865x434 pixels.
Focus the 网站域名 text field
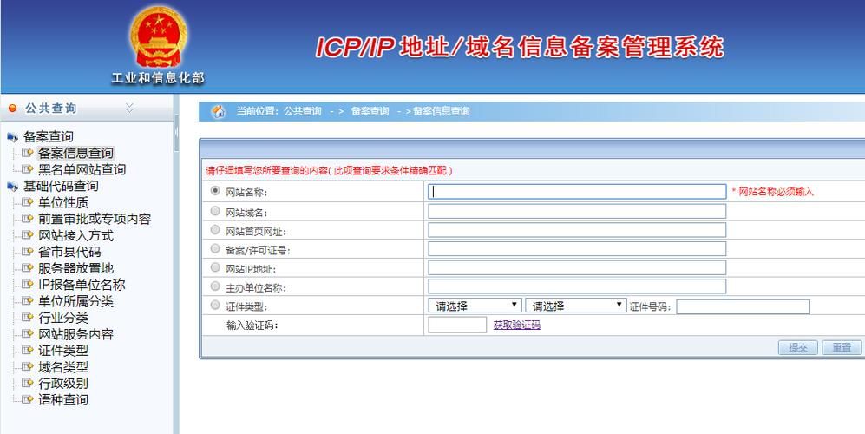tap(577, 211)
